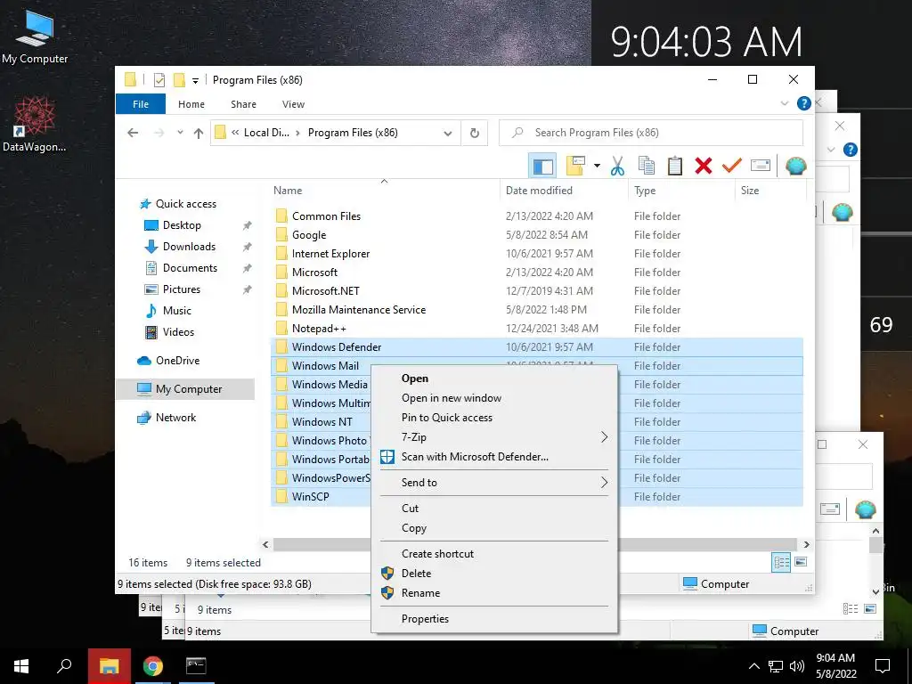The image size is (912, 684).
Task: Open the Quick Access Toolbar customize dropdown
Action: coord(195,80)
